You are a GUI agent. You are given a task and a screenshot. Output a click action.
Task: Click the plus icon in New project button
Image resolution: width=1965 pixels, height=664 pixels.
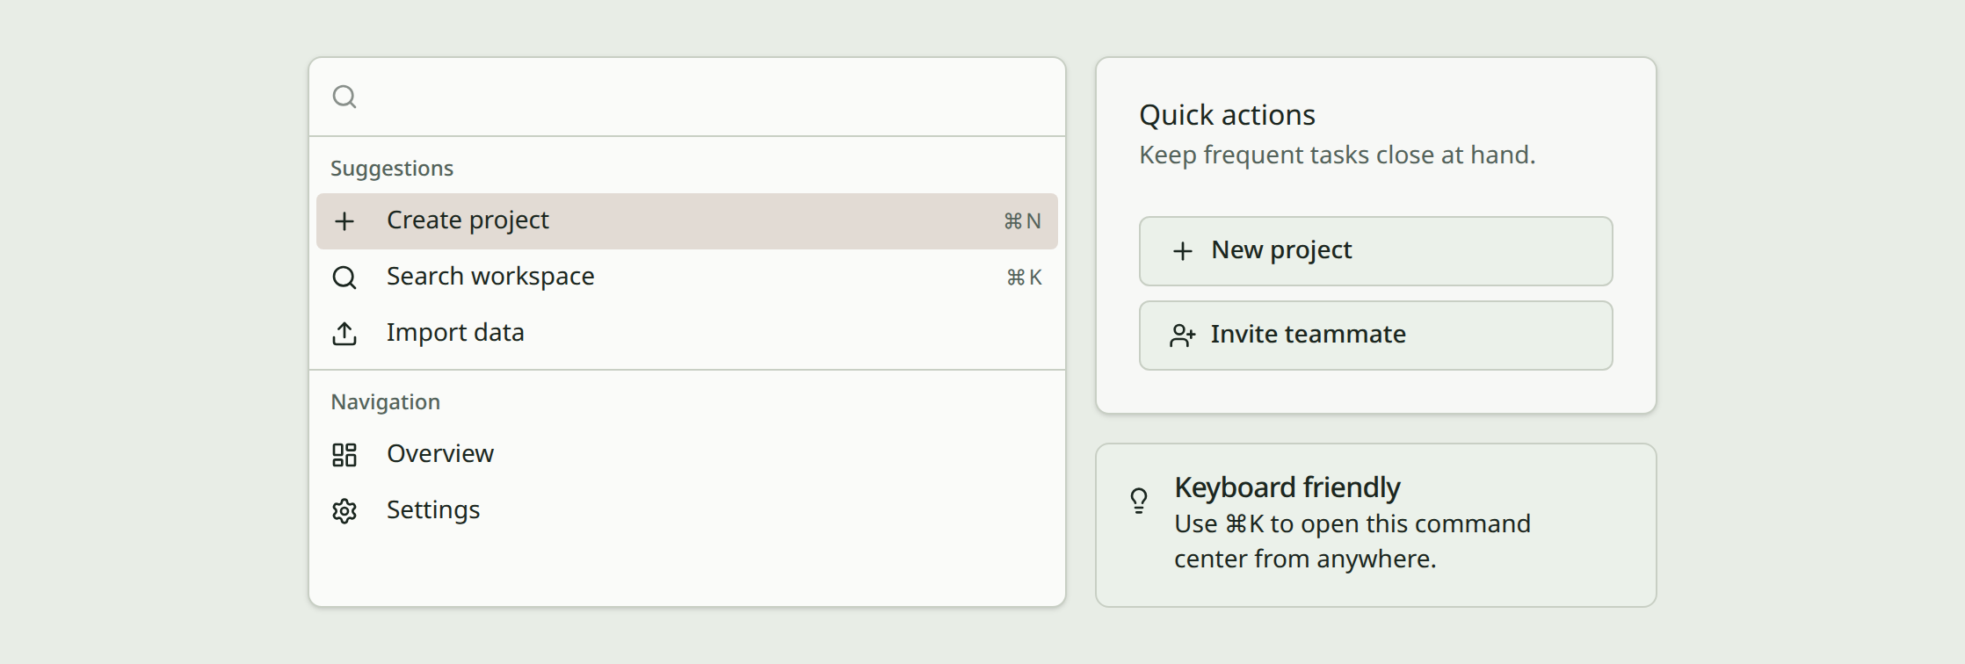point(1183,251)
